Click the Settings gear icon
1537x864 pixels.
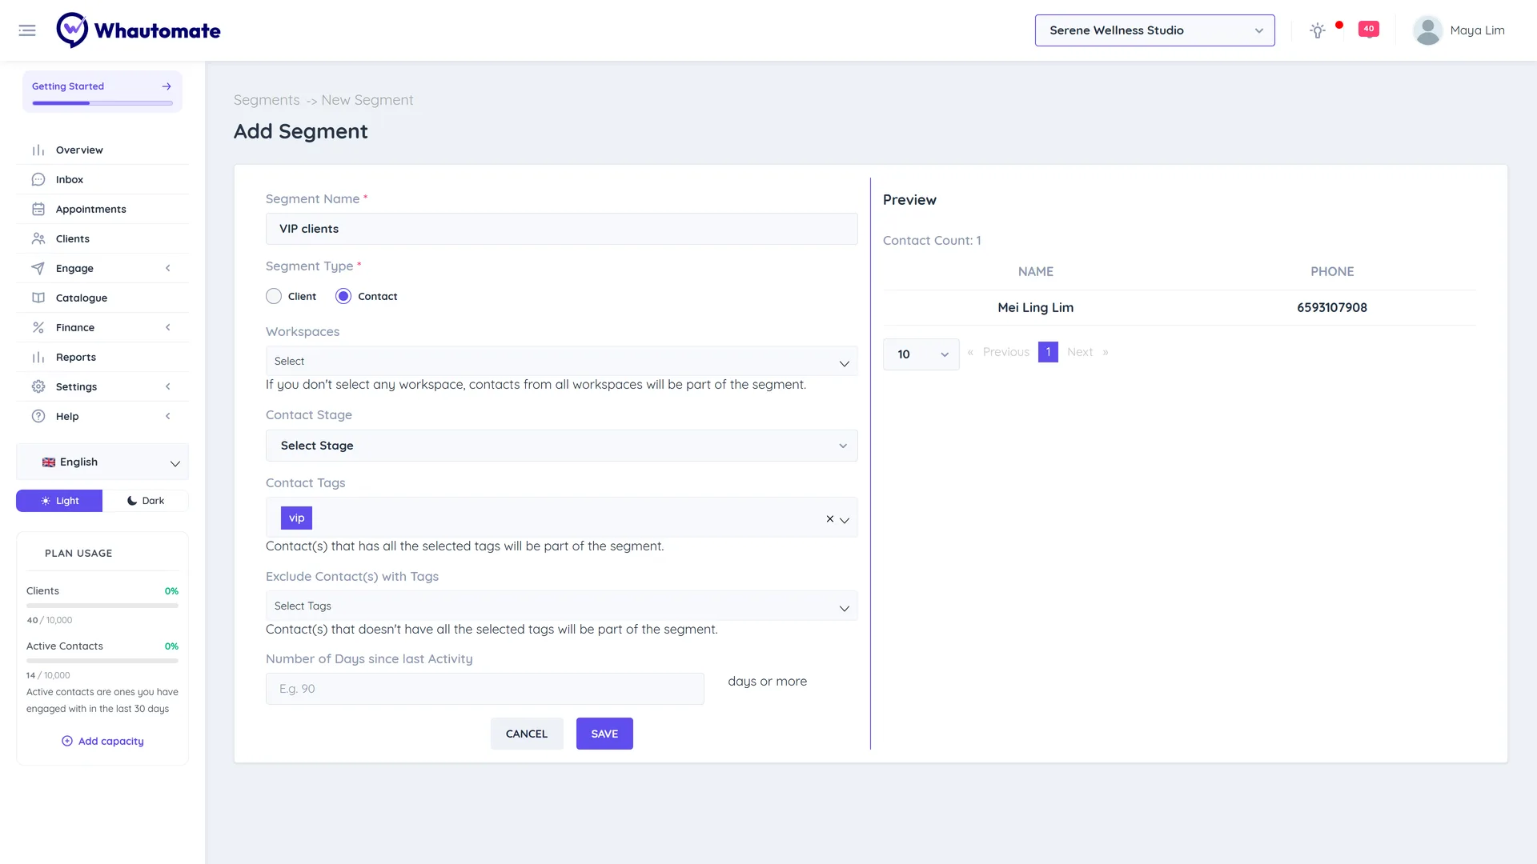(x=38, y=386)
